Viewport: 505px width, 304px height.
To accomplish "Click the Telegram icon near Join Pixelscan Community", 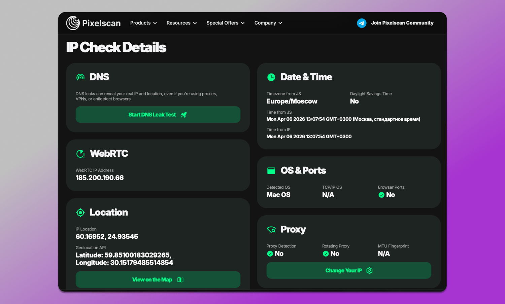I will tap(362, 23).
